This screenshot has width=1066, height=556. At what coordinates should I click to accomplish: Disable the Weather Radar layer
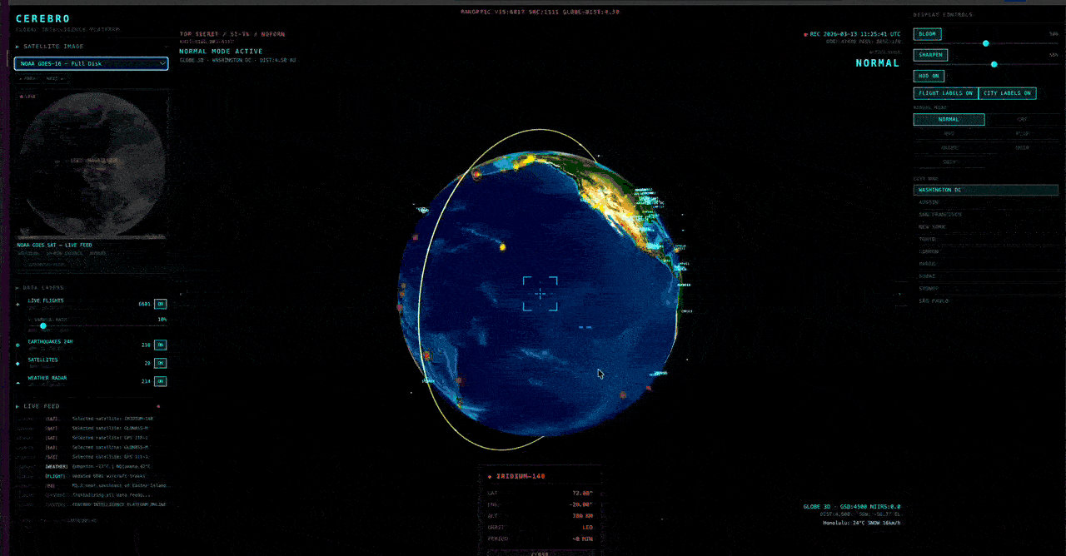click(160, 381)
